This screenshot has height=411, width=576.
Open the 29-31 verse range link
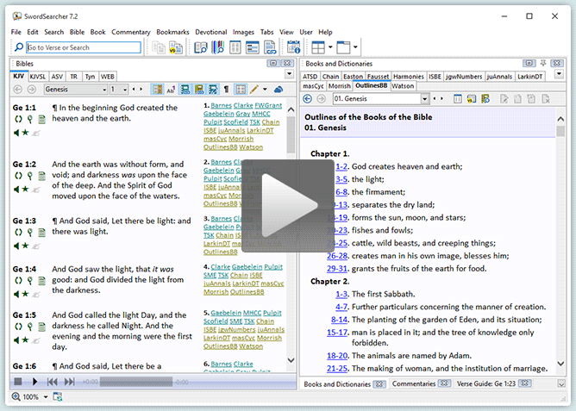337,269
